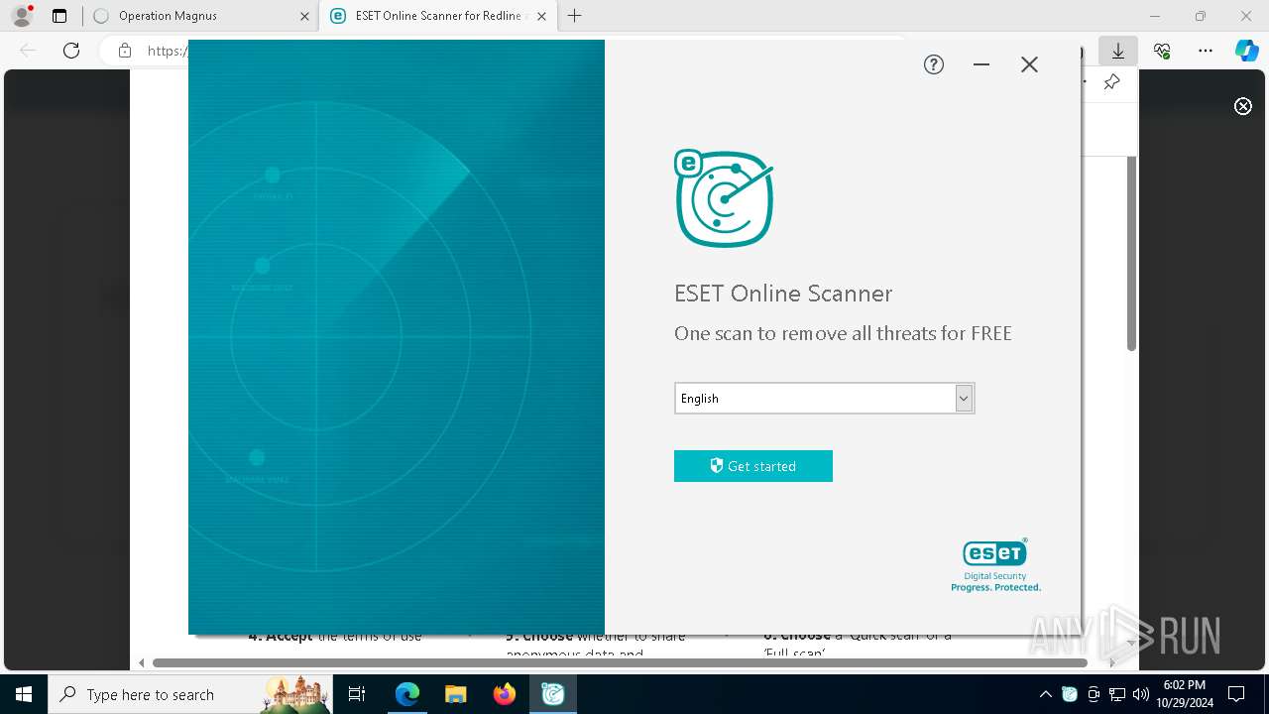The image size is (1269, 714).
Task: Open Task View on taskbar
Action: tap(358, 694)
